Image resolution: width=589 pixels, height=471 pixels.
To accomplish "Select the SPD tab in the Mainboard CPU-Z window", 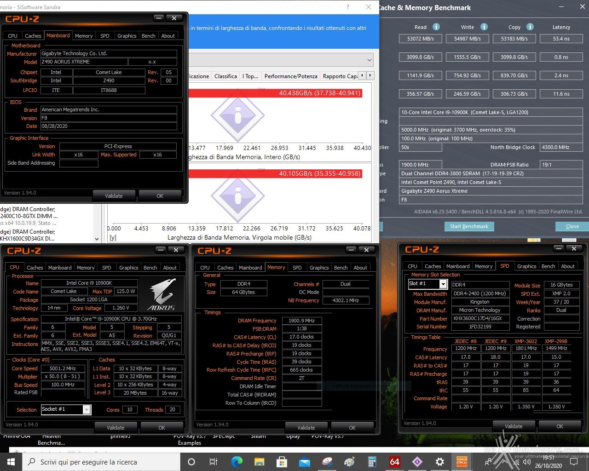I will coord(105,36).
